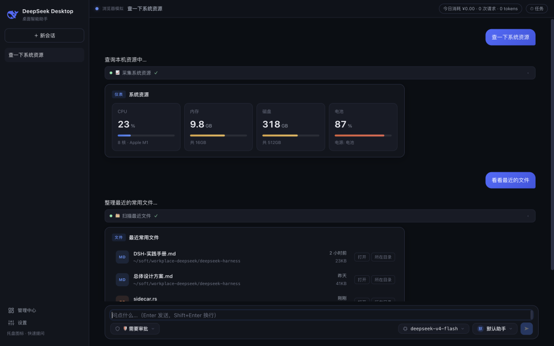Click the blue 浏览器模拟 status dot
554x346 pixels.
[x=97, y=9]
